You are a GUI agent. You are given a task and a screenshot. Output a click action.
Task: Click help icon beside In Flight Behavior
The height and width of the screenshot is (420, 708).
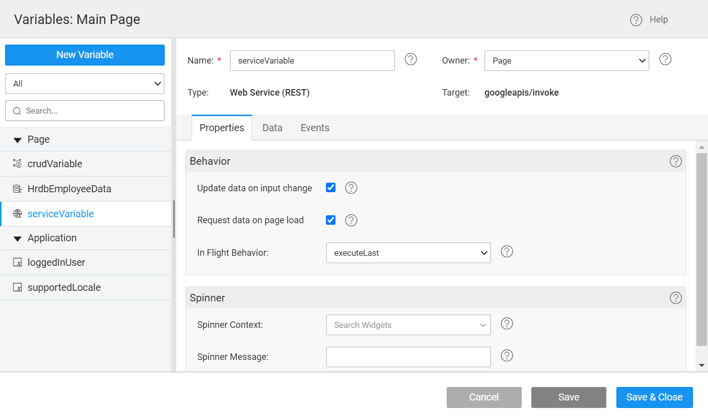click(507, 252)
